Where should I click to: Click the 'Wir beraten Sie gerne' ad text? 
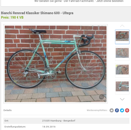click(x=48, y=1)
